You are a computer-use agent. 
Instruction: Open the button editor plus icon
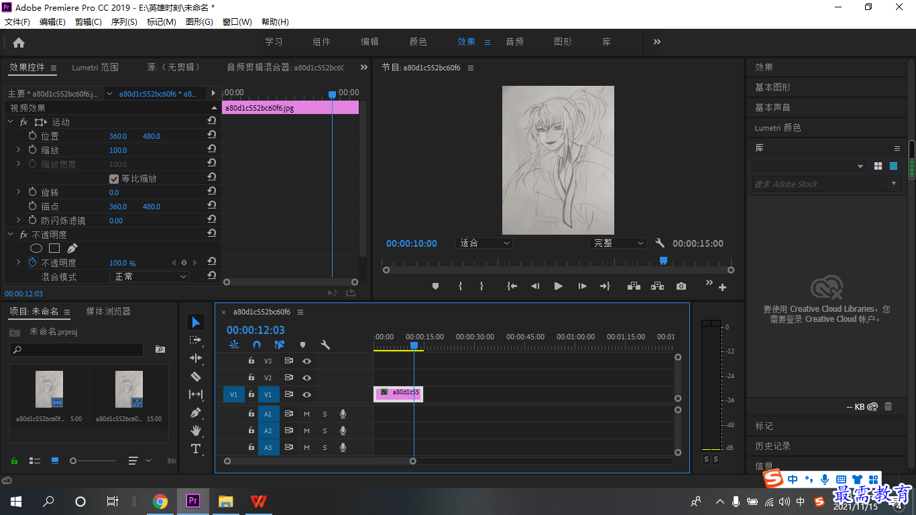(722, 288)
